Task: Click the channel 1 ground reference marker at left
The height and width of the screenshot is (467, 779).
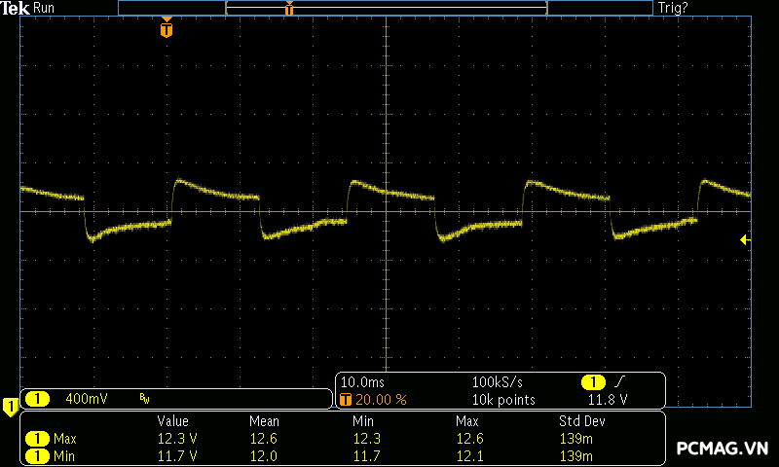Action: pyautogui.click(x=10, y=405)
